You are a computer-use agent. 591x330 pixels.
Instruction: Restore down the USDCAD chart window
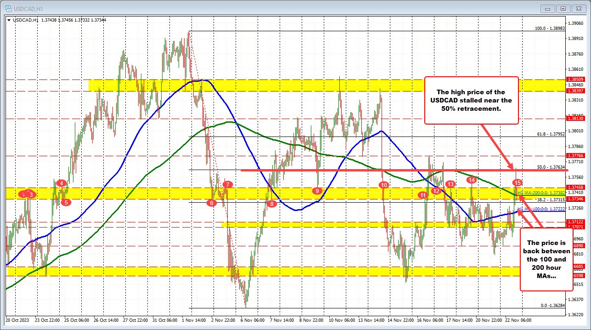click(563, 8)
